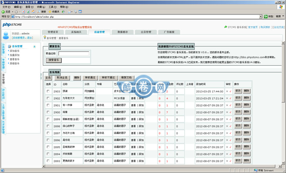Click 查看 lyrics link for song 2900
Screen dimensions: 286x173
[133, 112]
